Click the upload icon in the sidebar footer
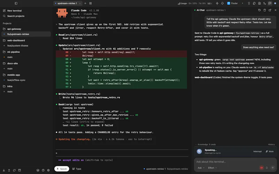Screen dimensions: 279x174 coord(9,170)
